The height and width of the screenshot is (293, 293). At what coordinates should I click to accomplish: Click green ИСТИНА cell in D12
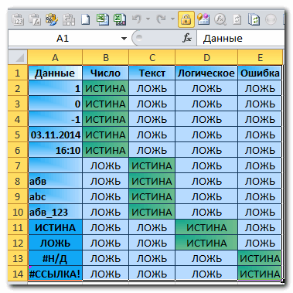coord(206,243)
